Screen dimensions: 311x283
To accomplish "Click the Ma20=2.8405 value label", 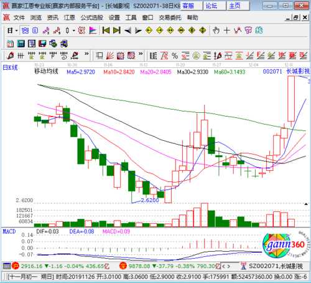I will pos(155,72).
